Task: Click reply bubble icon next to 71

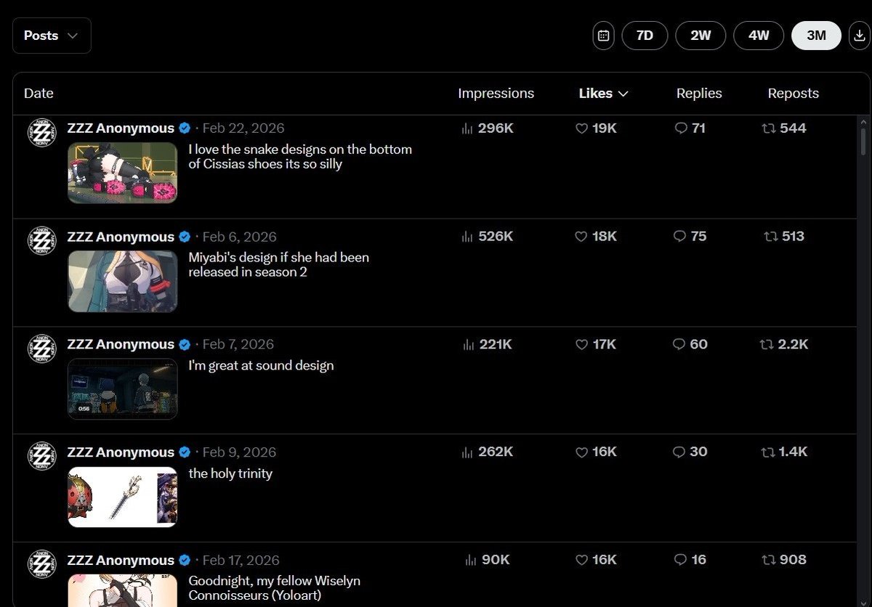Action: pyautogui.click(x=680, y=129)
